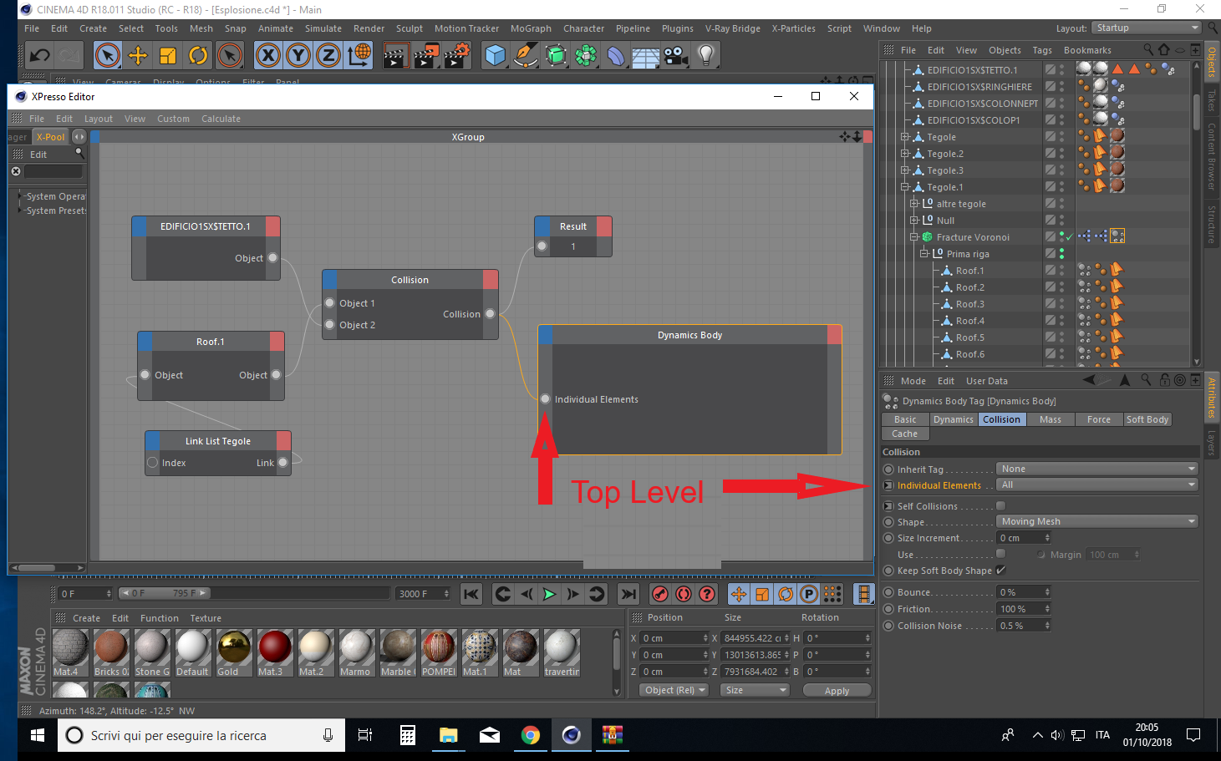Image resolution: width=1221 pixels, height=761 pixels.
Task: Click the Bounce value field
Action: [x=1019, y=592]
